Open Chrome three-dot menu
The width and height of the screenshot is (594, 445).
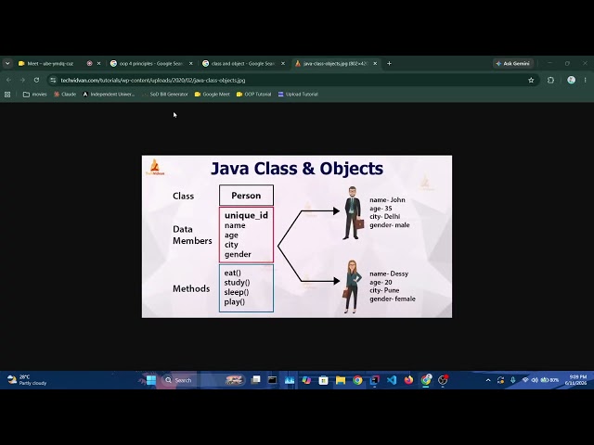click(586, 81)
